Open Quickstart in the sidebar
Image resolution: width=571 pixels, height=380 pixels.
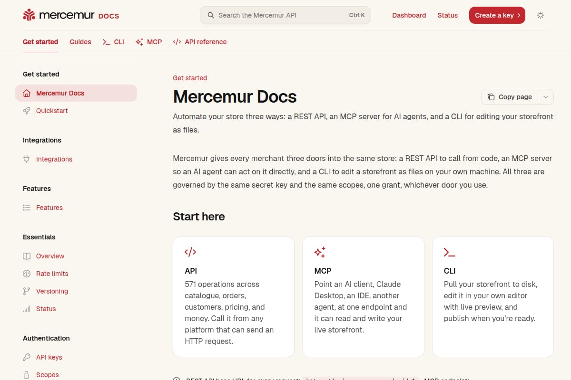[x=76, y=111]
